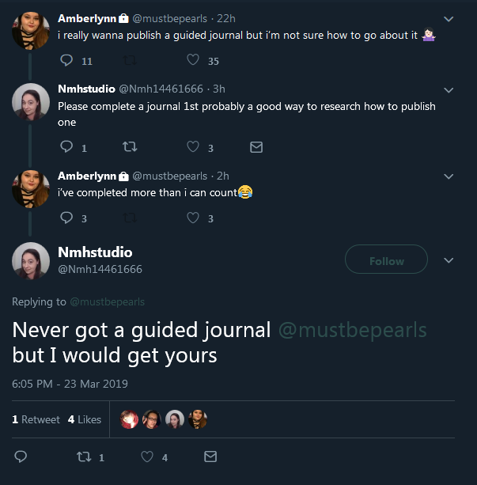Screen dimensions: 477x485
Task: Open @mustbepearls link in Replying to line
Action: point(108,301)
